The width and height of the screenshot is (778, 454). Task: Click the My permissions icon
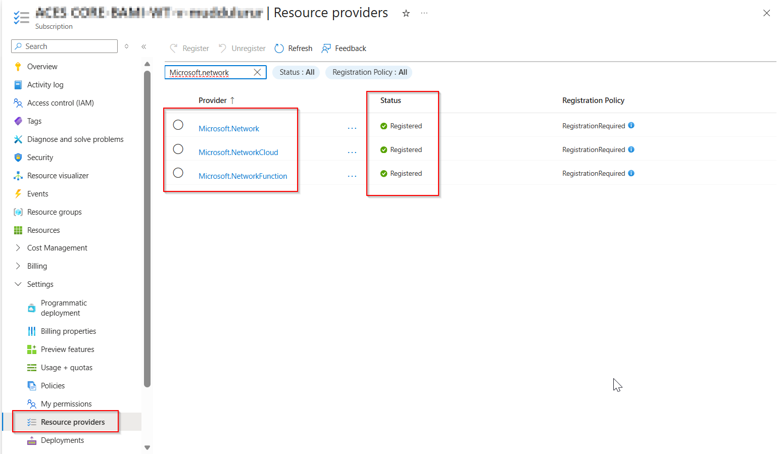[31, 404]
